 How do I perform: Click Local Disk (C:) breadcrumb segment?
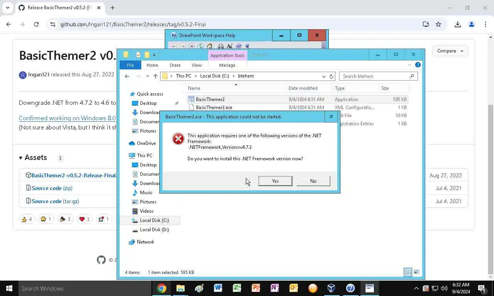click(214, 76)
